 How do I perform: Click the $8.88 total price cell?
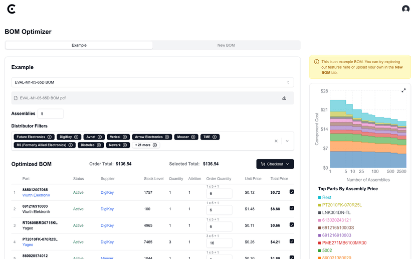pyautogui.click(x=275, y=209)
